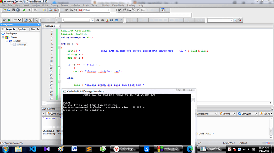Open the Find magnifier icon
The image size is (274, 153).
[x=50, y=10]
